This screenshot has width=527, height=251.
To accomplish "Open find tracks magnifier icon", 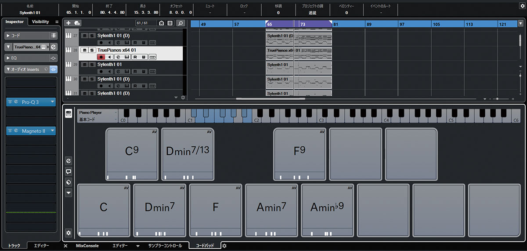I will point(180,23).
